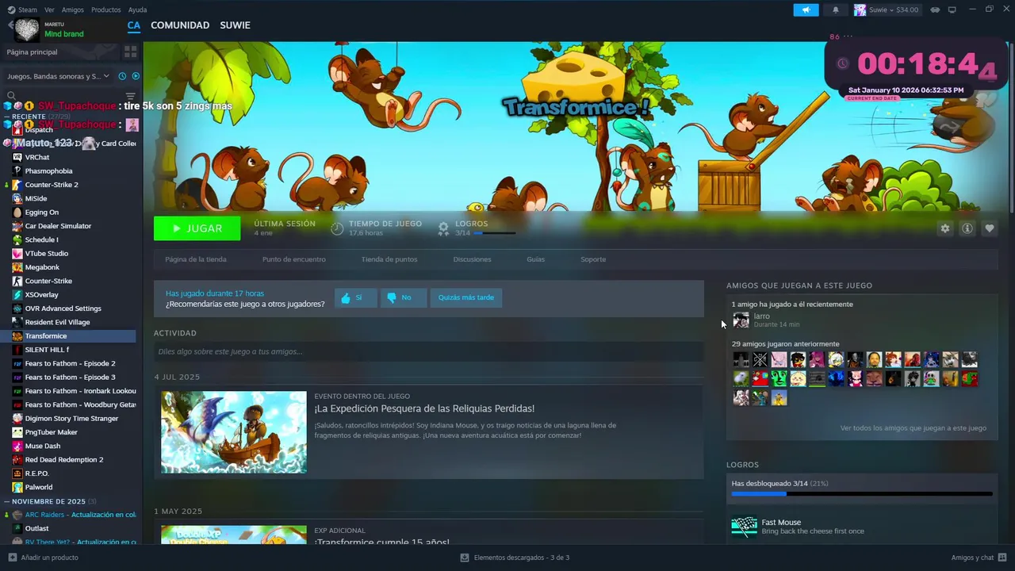Recommend game with thumbs-up Sí
The image size is (1015, 571).
[356, 298]
